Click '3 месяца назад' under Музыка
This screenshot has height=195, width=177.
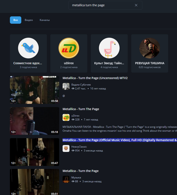point(92,181)
